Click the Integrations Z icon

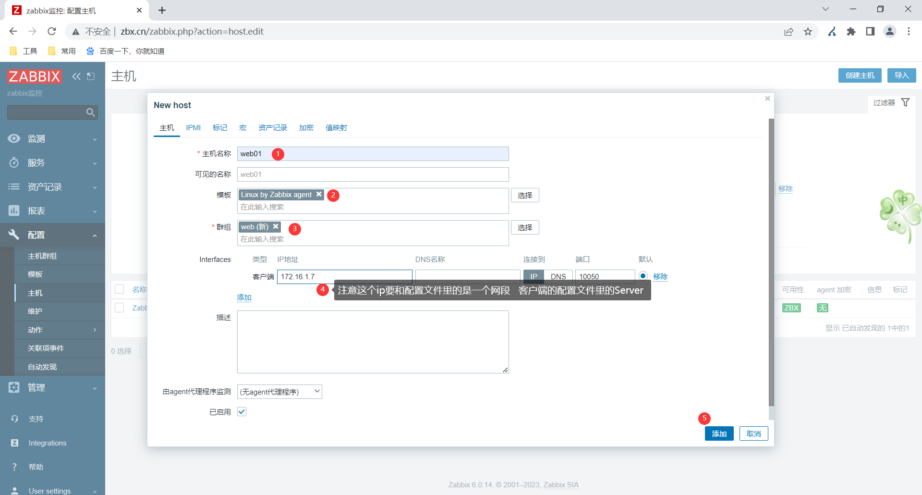[15, 443]
